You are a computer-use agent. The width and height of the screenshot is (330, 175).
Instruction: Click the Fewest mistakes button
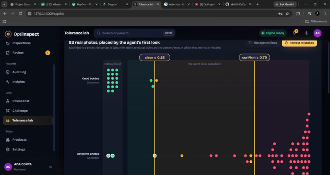(299, 43)
